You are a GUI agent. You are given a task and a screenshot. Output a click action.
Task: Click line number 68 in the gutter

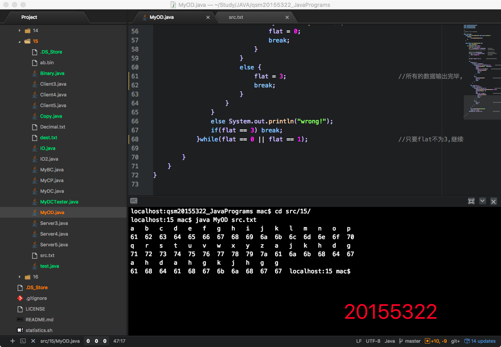point(135,139)
